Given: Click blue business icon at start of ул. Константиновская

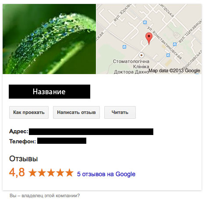Looking at the screenshot, I should (x=145, y=22).
